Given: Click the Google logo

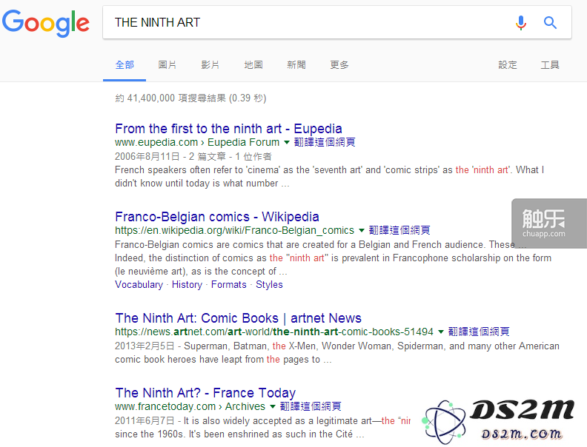Looking at the screenshot, I should 46,23.
